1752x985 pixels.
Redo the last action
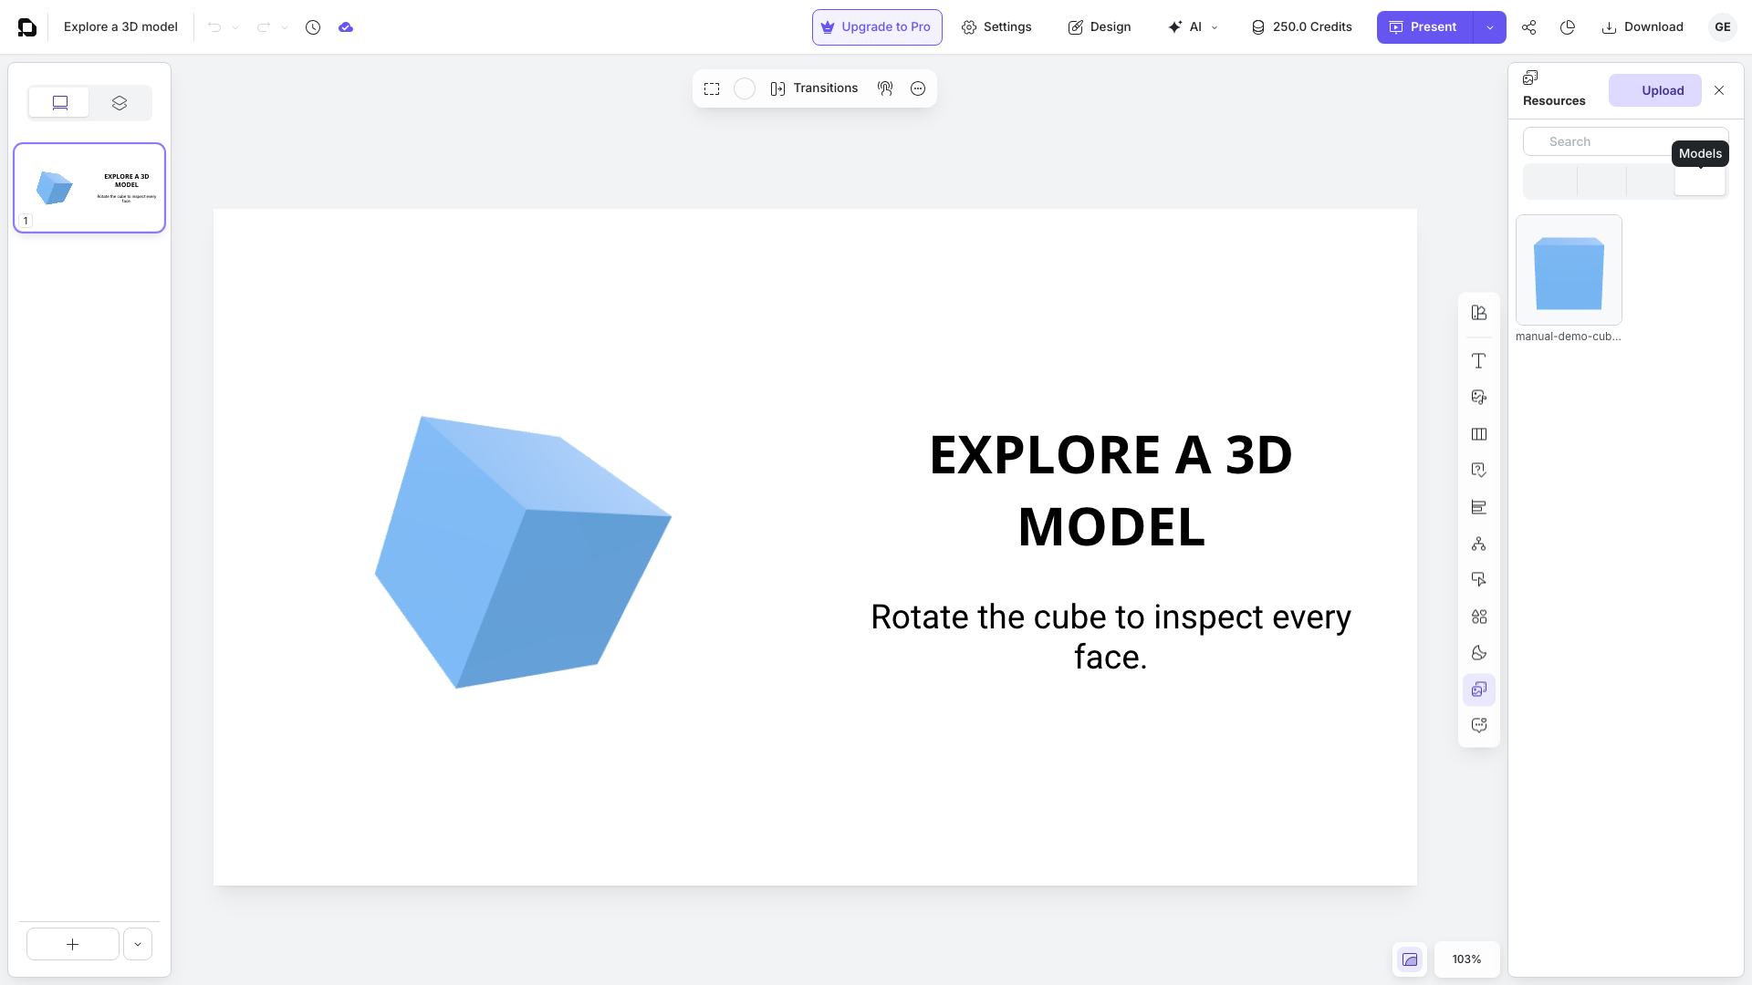tap(264, 27)
